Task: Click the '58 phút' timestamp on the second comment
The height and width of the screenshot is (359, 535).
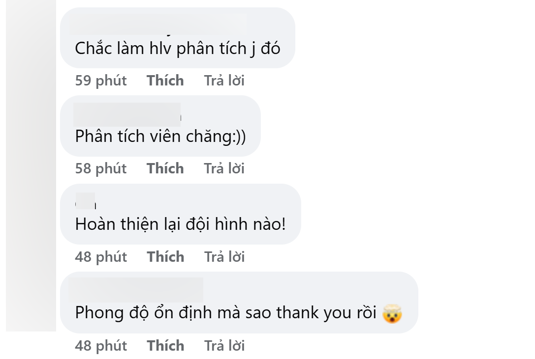Action: pyautogui.click(x=101, y=168)
